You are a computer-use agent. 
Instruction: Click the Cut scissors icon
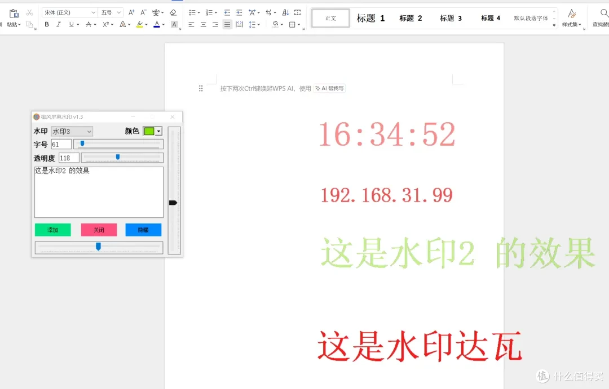[29, 13]
